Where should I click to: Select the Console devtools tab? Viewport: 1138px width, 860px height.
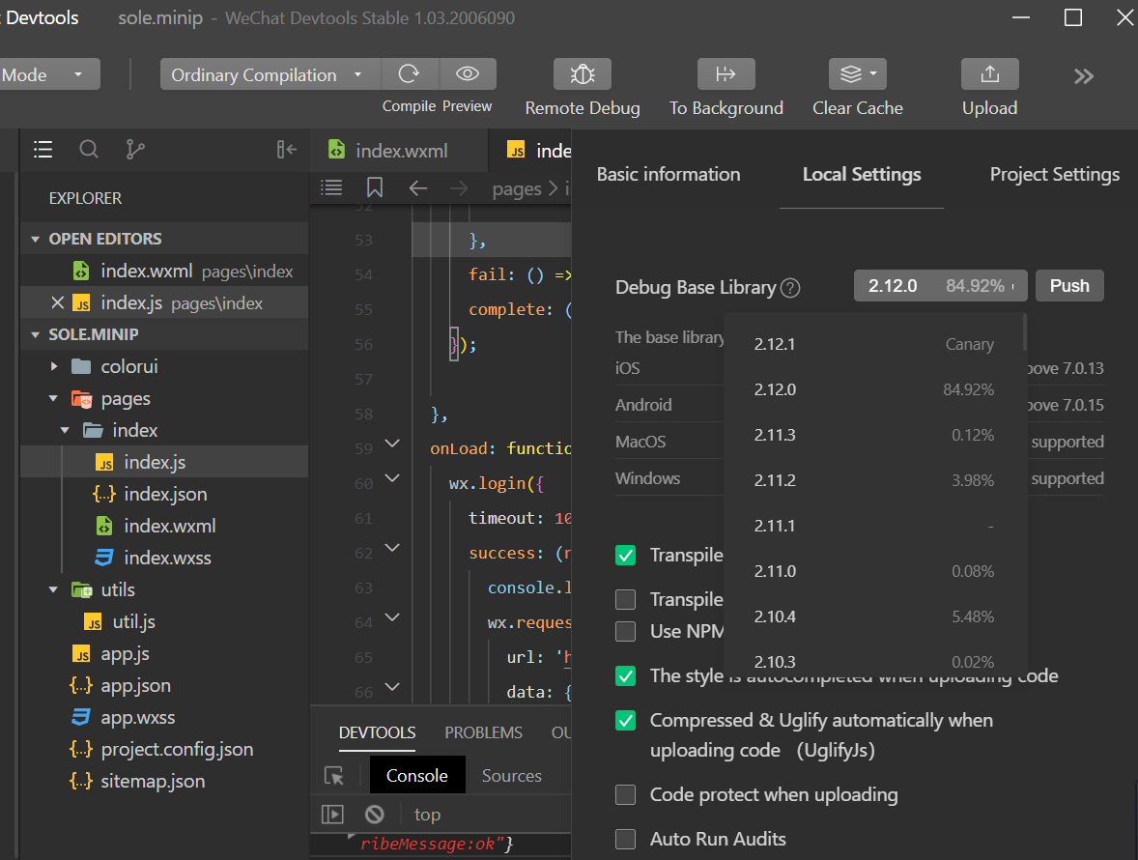(x=416, y=776)
